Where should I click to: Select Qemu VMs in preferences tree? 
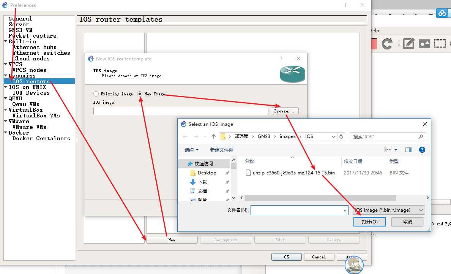pyautogui.click(x=26, y=104)
